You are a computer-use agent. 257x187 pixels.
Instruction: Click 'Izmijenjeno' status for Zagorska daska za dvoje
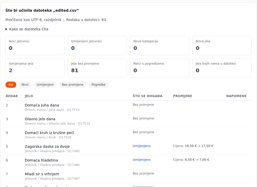142,146
